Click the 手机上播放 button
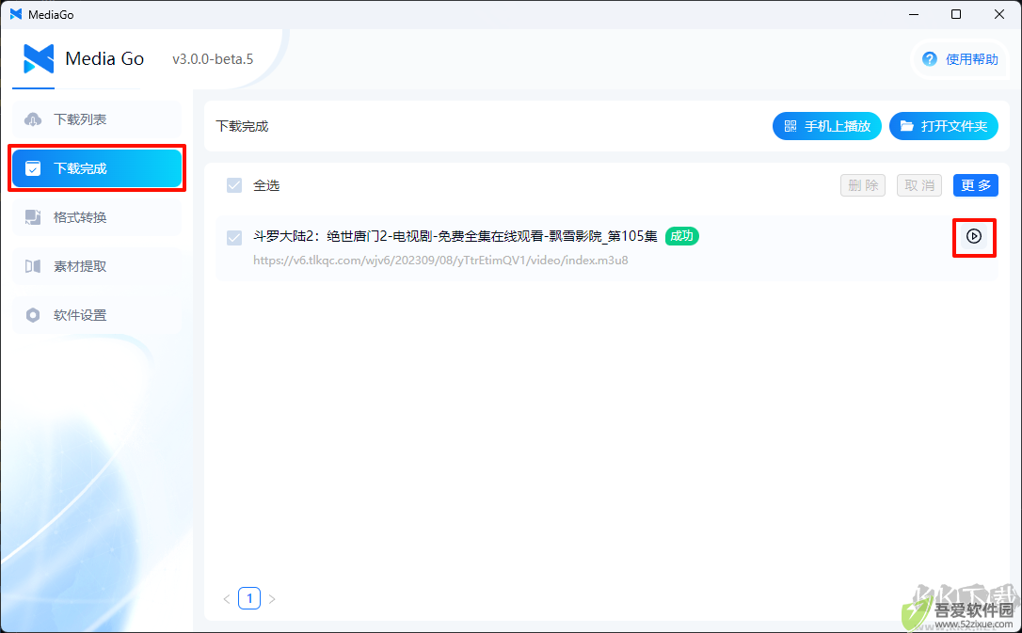This screenshot has height=633, width=1022. (x=826, y=126)
